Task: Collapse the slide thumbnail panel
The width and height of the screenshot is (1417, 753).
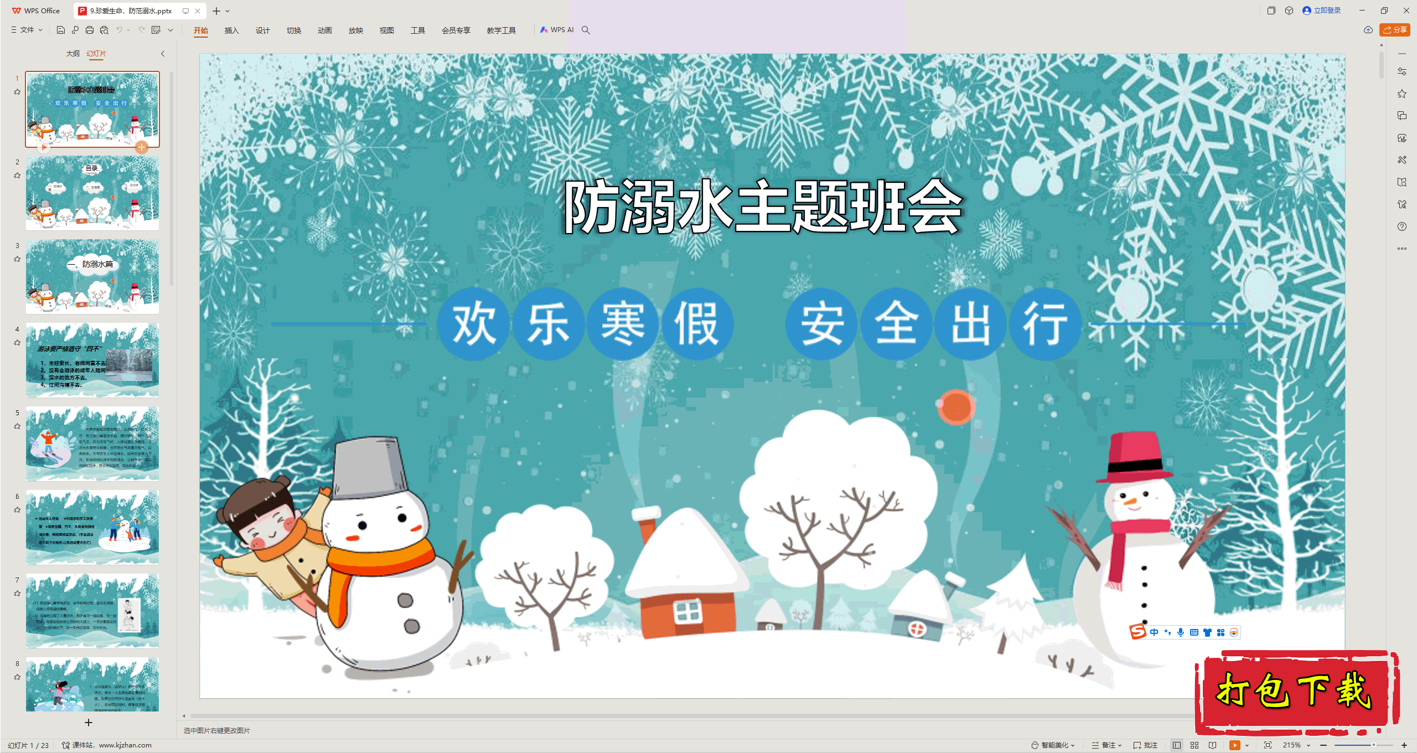Action: [x=163, y=54]
